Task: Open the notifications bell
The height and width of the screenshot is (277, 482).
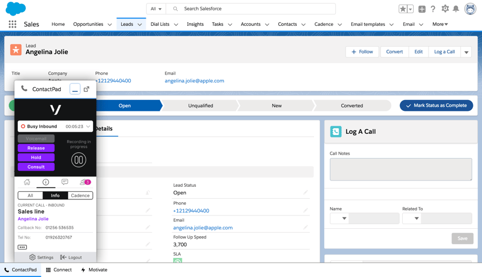Action: tap(456, 9)
